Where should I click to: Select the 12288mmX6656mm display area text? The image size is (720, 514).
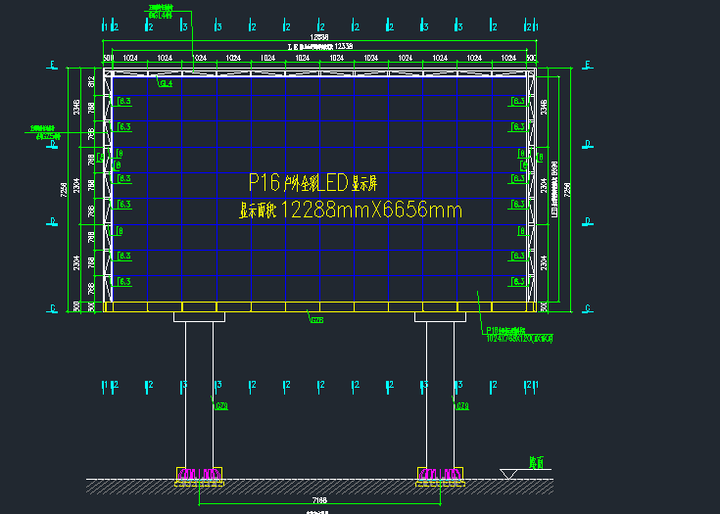(351, 209)
